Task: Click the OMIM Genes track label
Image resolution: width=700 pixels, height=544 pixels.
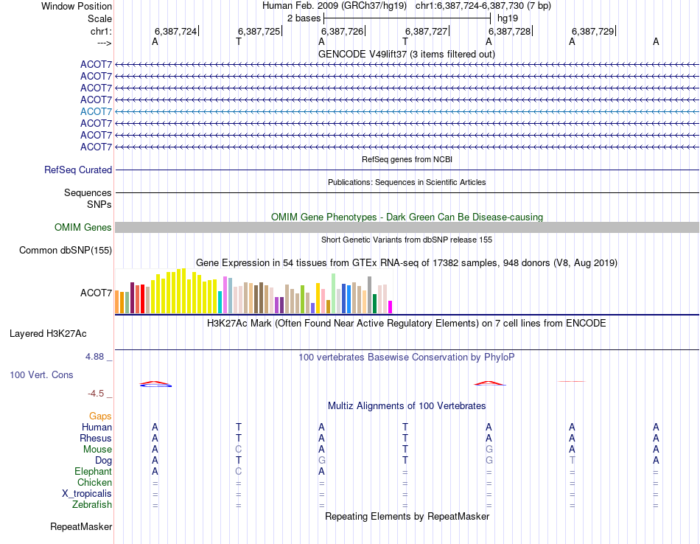Action: pos(83,227)
